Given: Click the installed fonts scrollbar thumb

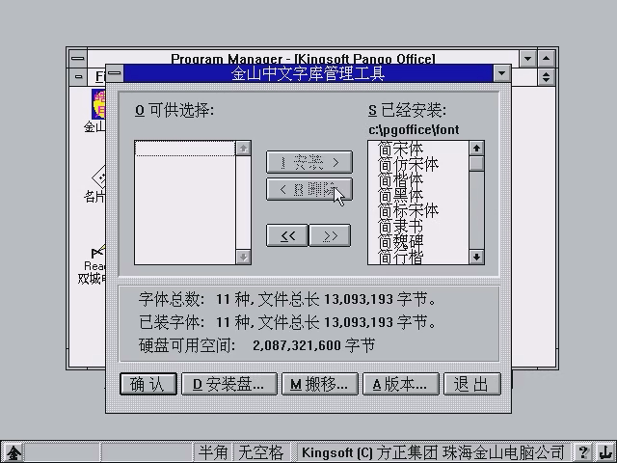Looking at the screenshot, I should point(476,163).
